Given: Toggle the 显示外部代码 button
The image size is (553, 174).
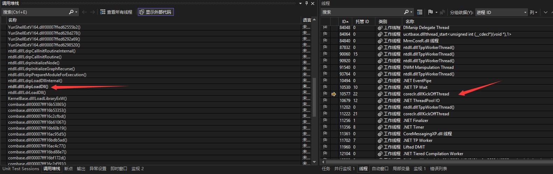Looking at the screenshot, I should tap(156, 12).
